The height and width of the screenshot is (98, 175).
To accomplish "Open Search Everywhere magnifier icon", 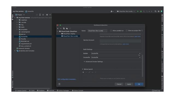I will point(155,11).
